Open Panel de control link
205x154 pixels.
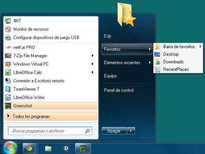119,90
